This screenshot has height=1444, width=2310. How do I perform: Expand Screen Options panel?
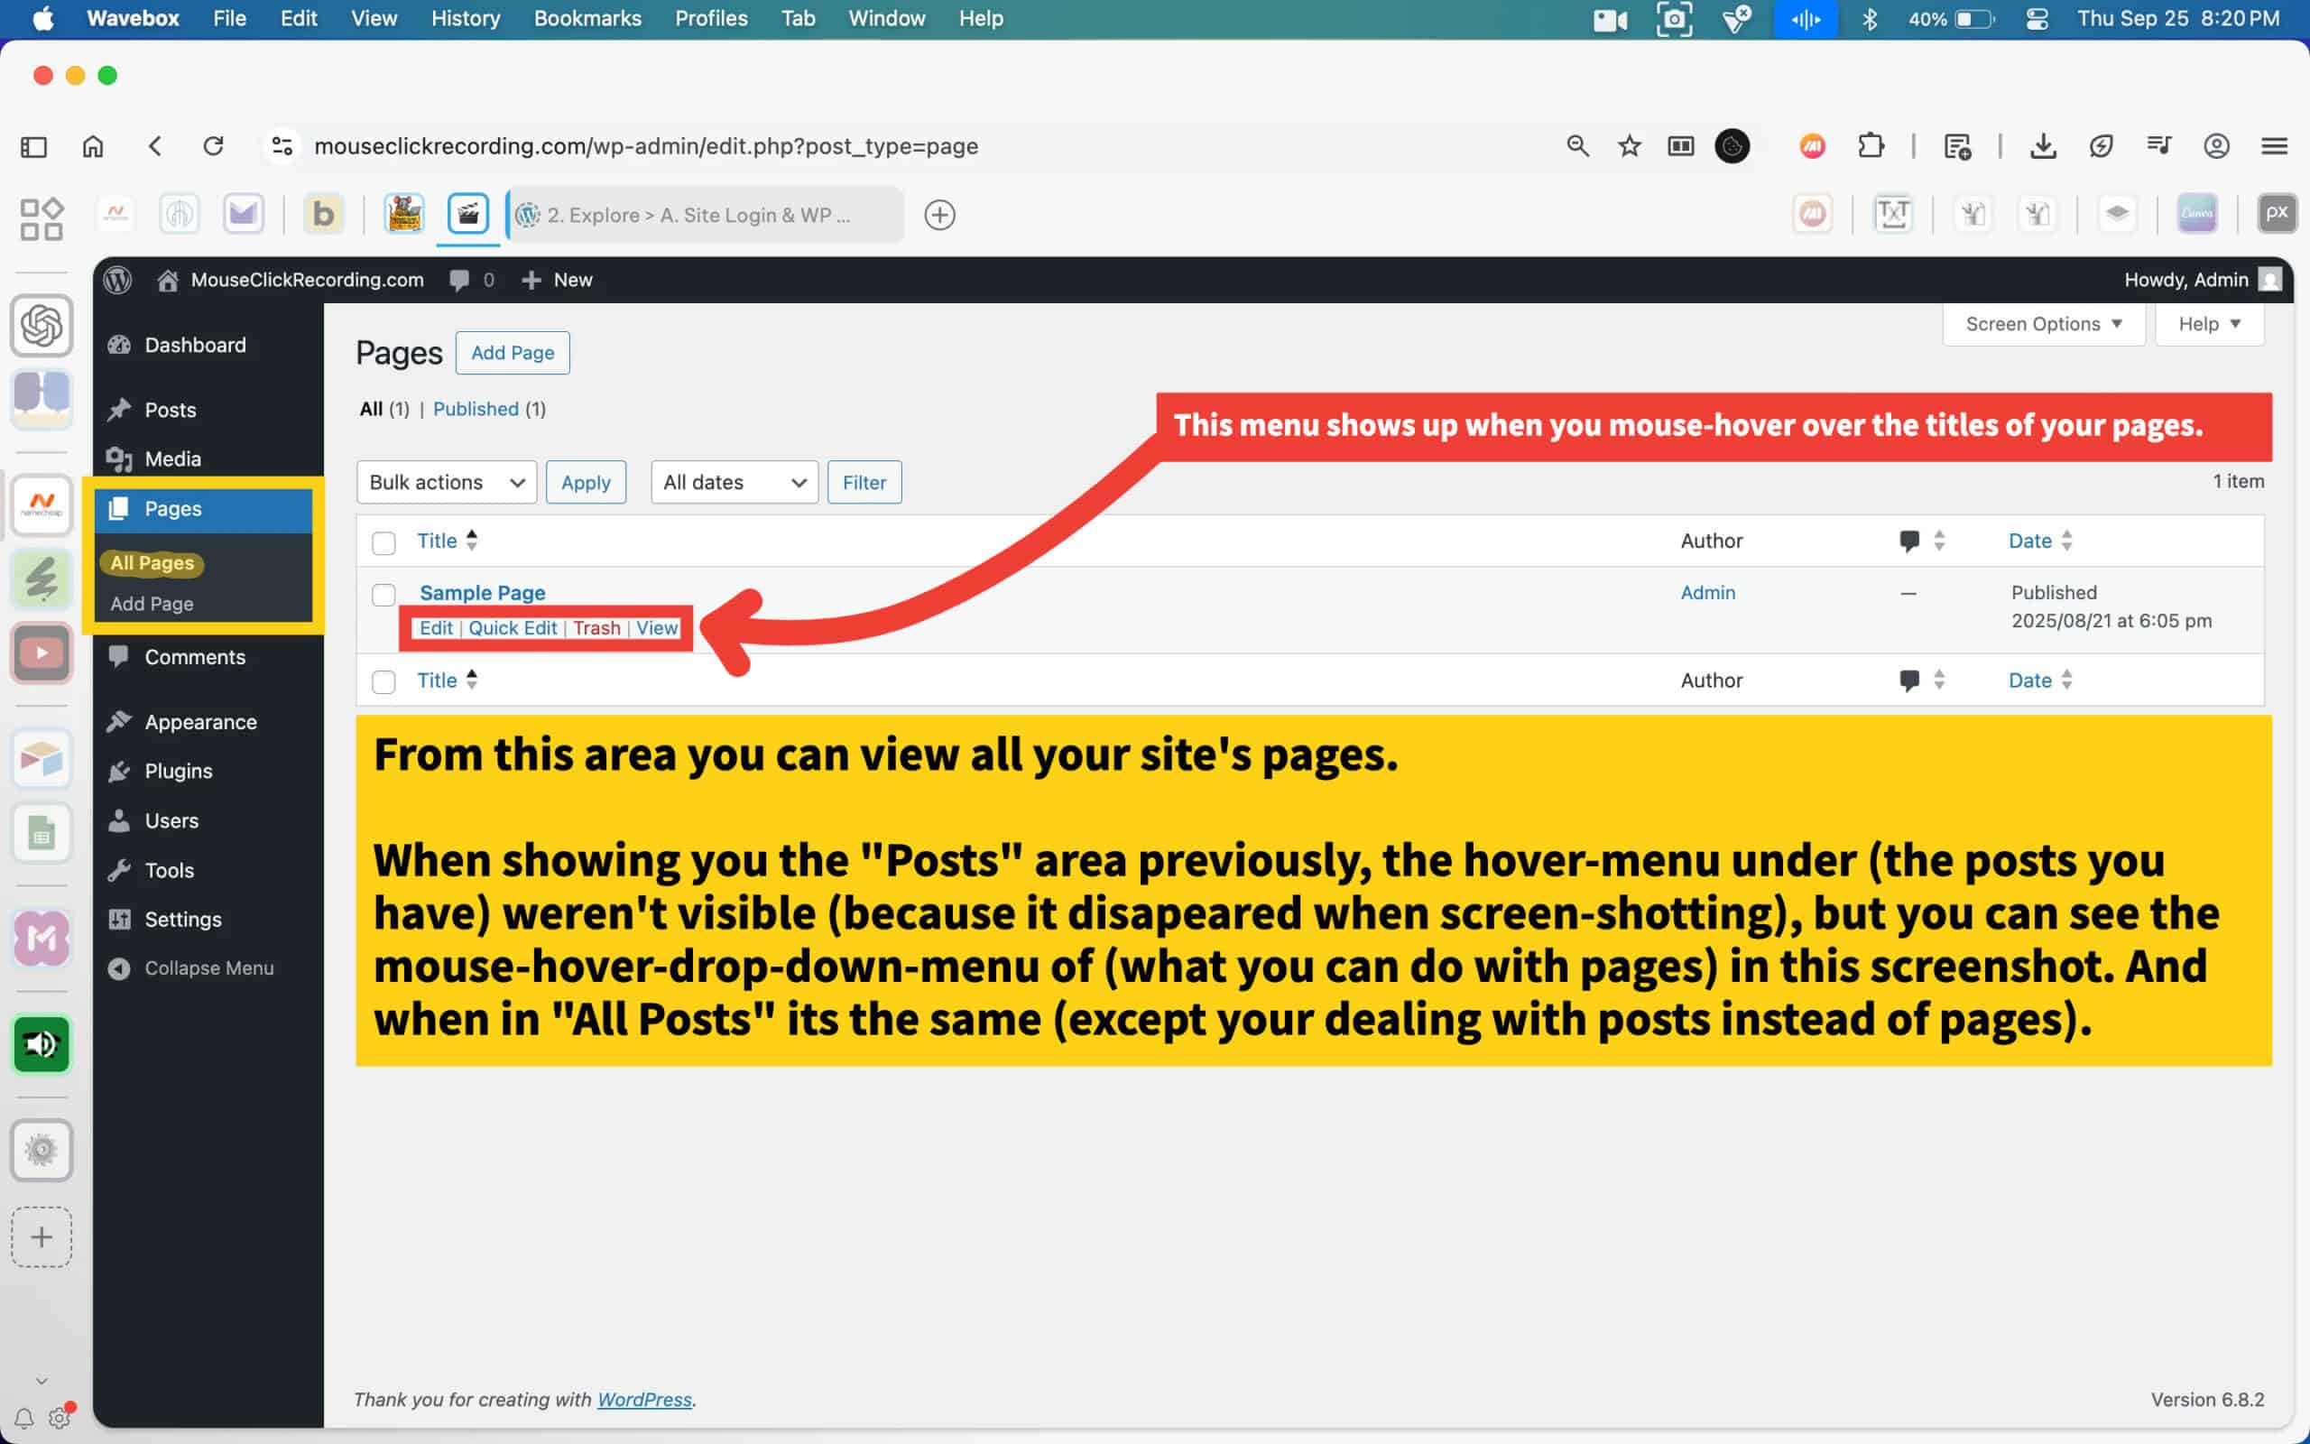[x=2043, y=325]
